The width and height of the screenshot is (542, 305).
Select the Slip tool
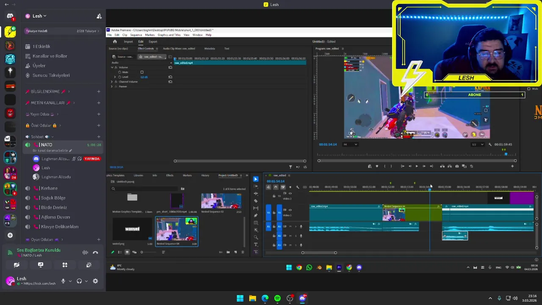[x=256, y=208]
